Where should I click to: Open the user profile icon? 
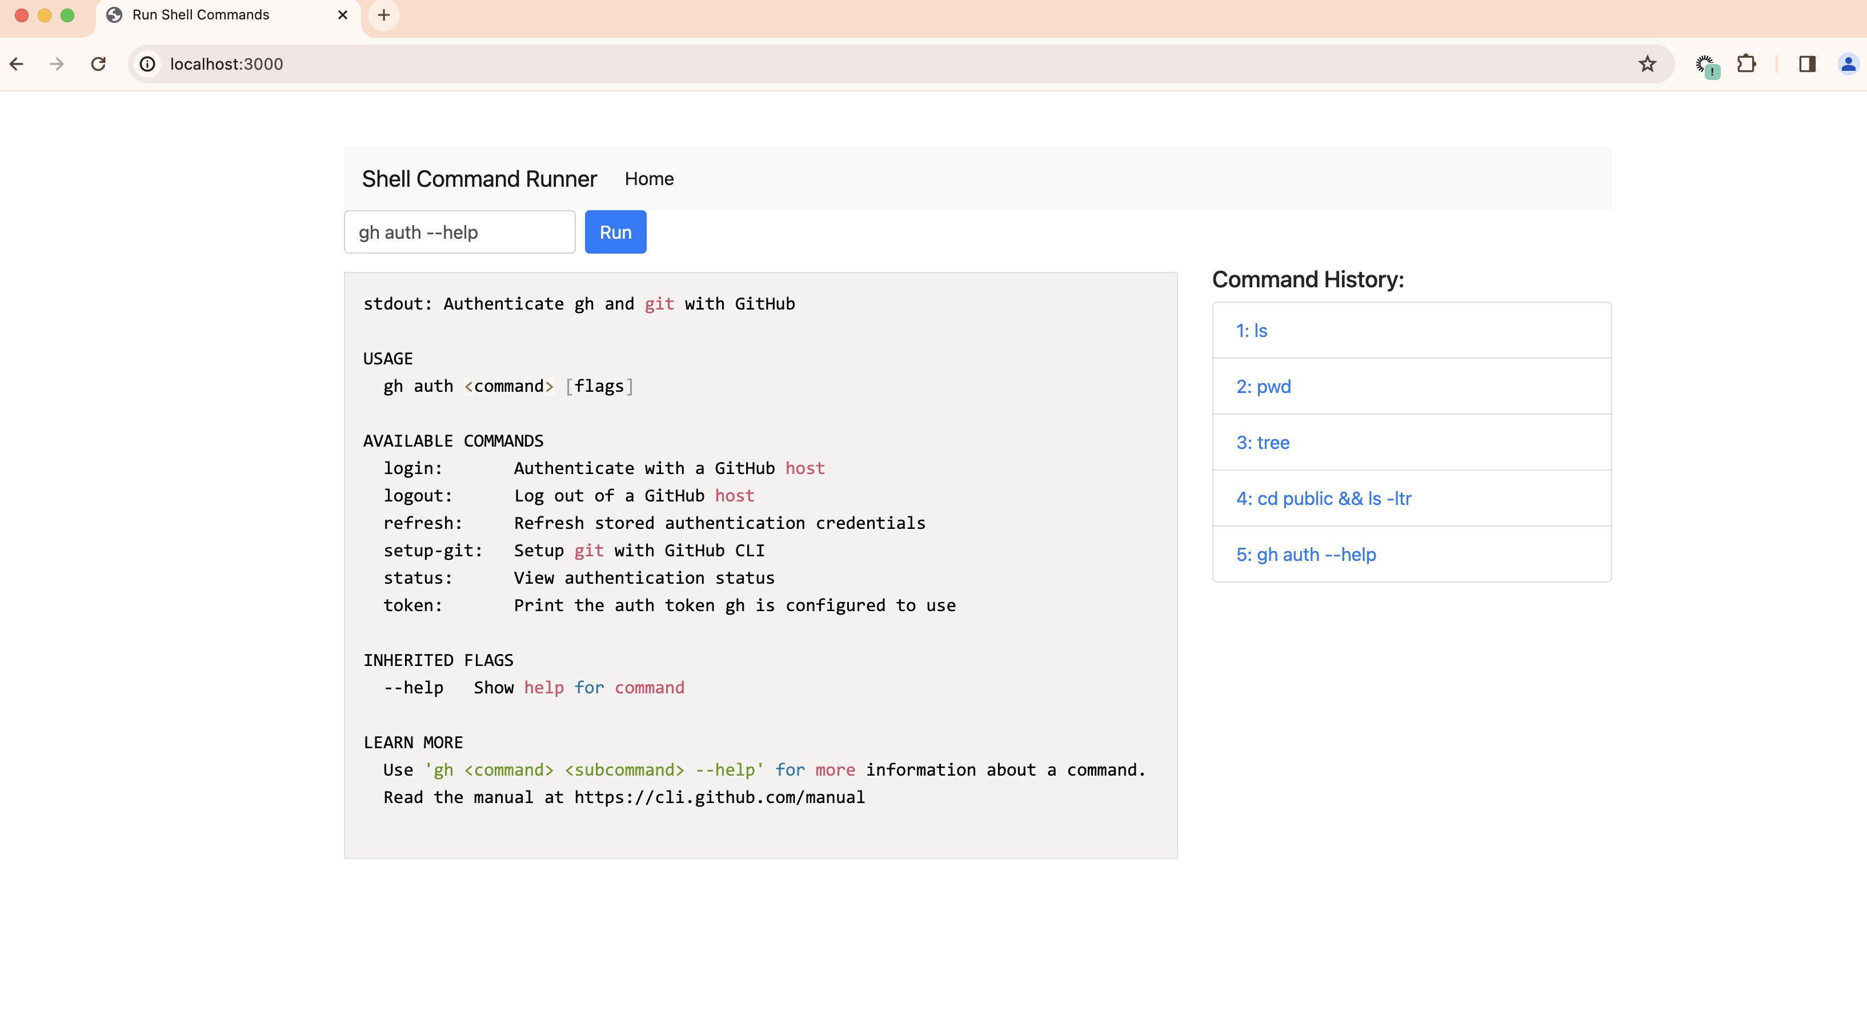(1848, 64)
